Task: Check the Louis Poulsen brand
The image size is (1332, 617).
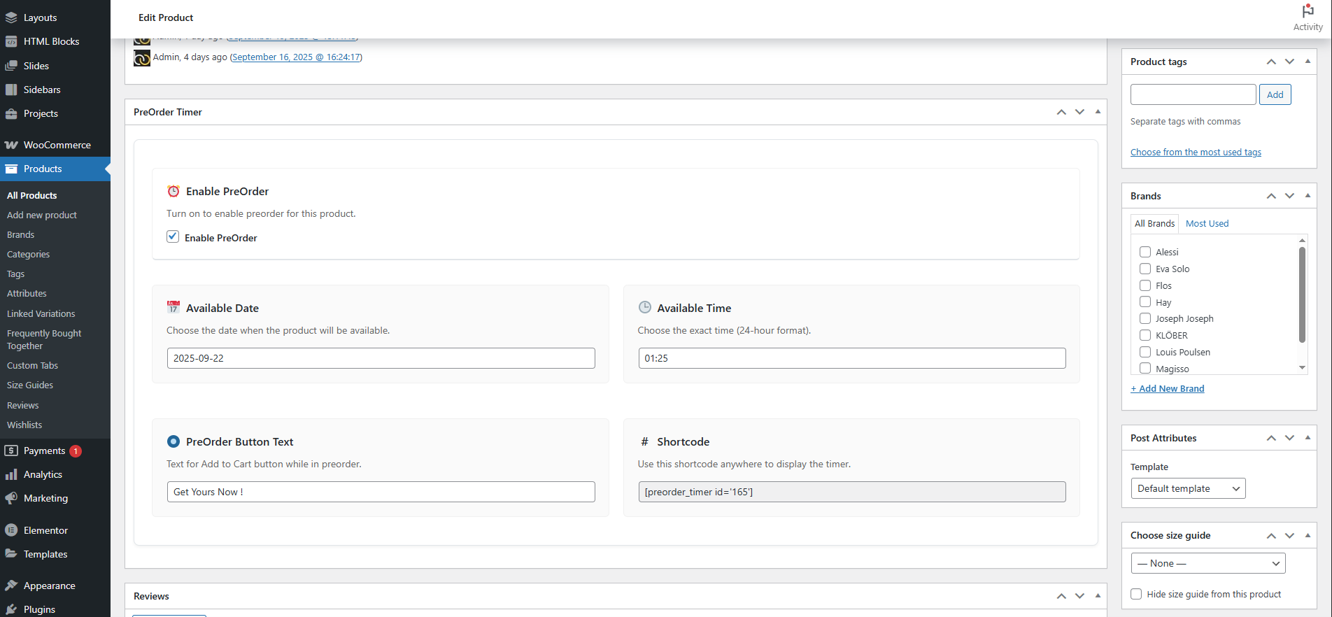Action: [1145, 352]
